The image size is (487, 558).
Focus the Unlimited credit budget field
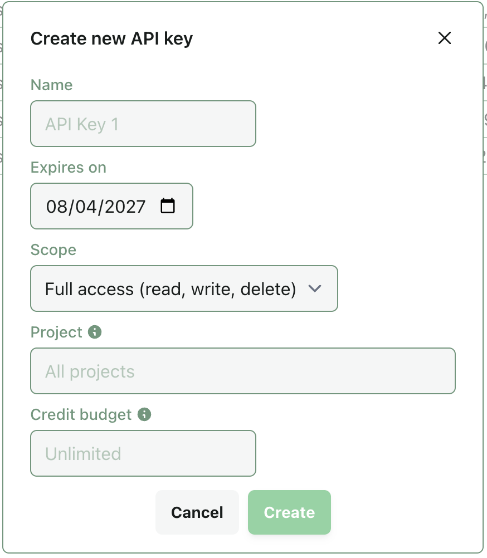[143, 453]
